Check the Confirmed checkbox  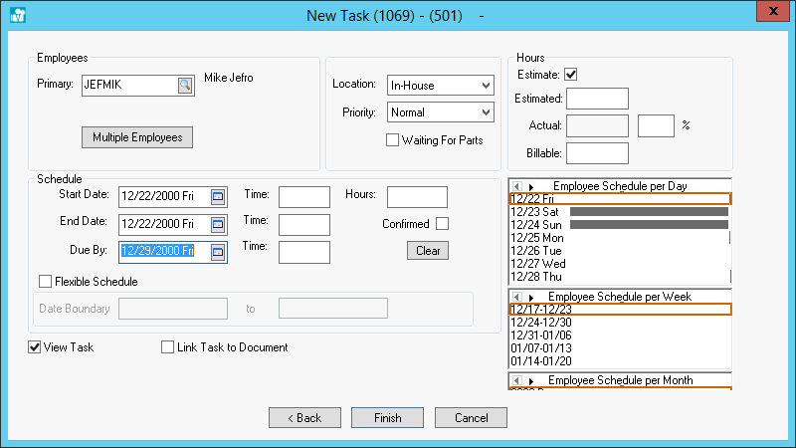[x=442, y=224]
